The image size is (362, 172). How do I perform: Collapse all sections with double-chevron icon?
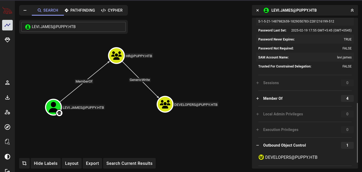point(352,10)
